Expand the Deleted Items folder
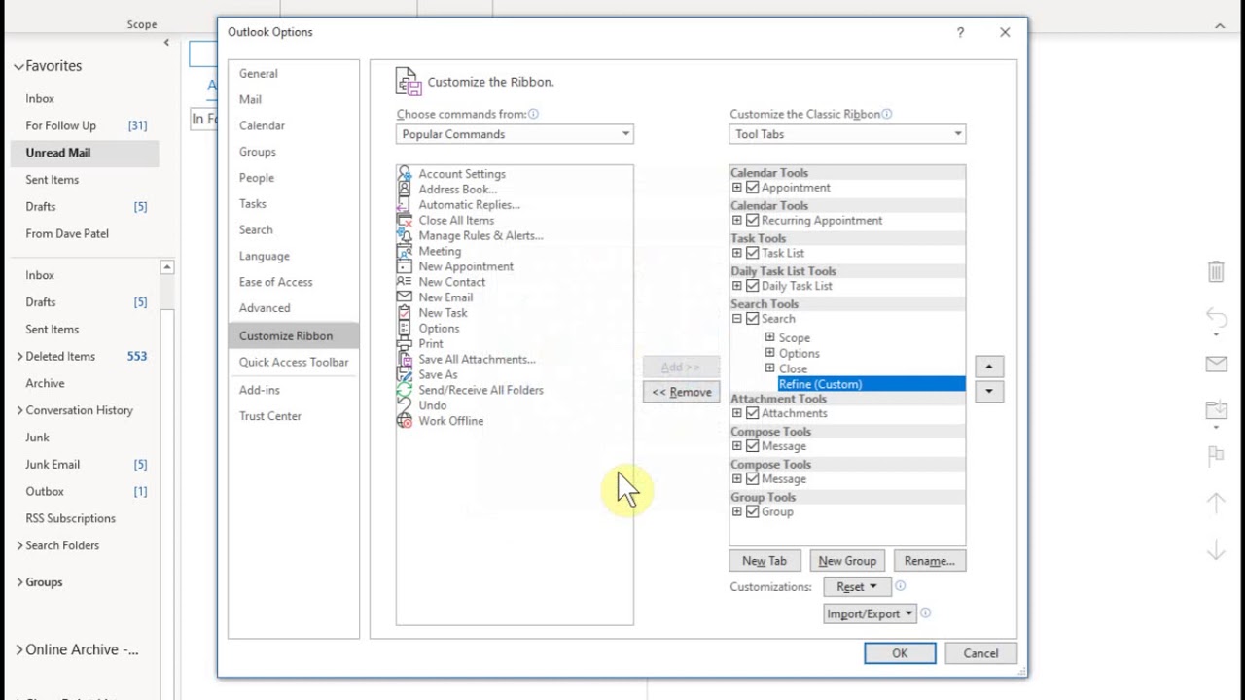Viewport: 1245px width, 700px height. point(19,357)
